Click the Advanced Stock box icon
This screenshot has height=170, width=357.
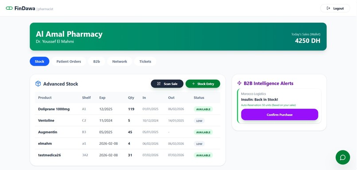tap(38, 84)
